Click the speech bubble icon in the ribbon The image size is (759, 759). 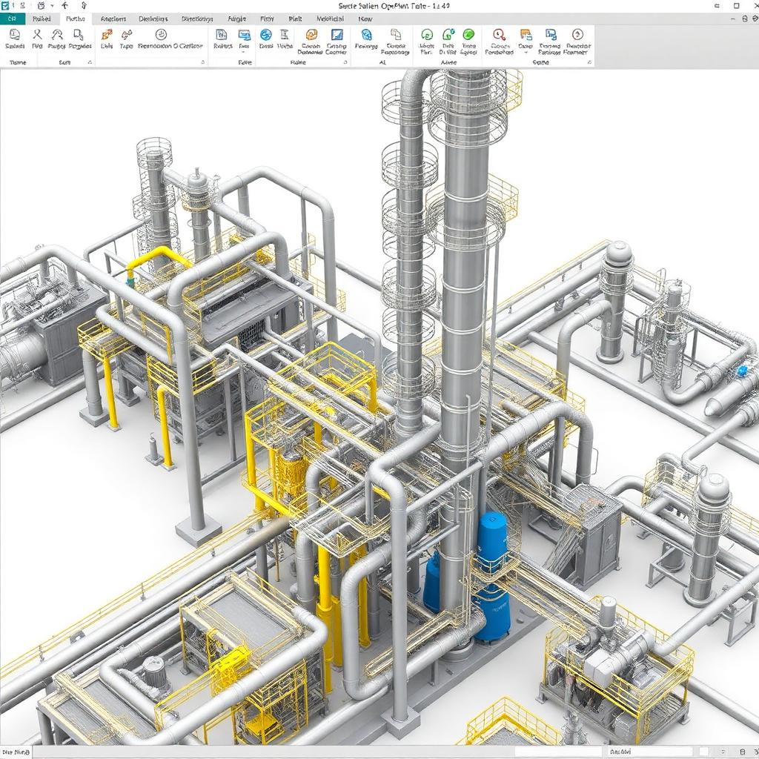[15, 35]
